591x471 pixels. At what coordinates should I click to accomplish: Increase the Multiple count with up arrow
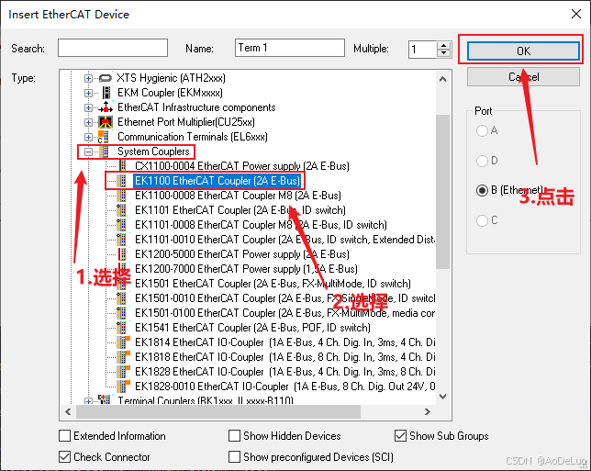pos(444,46)
